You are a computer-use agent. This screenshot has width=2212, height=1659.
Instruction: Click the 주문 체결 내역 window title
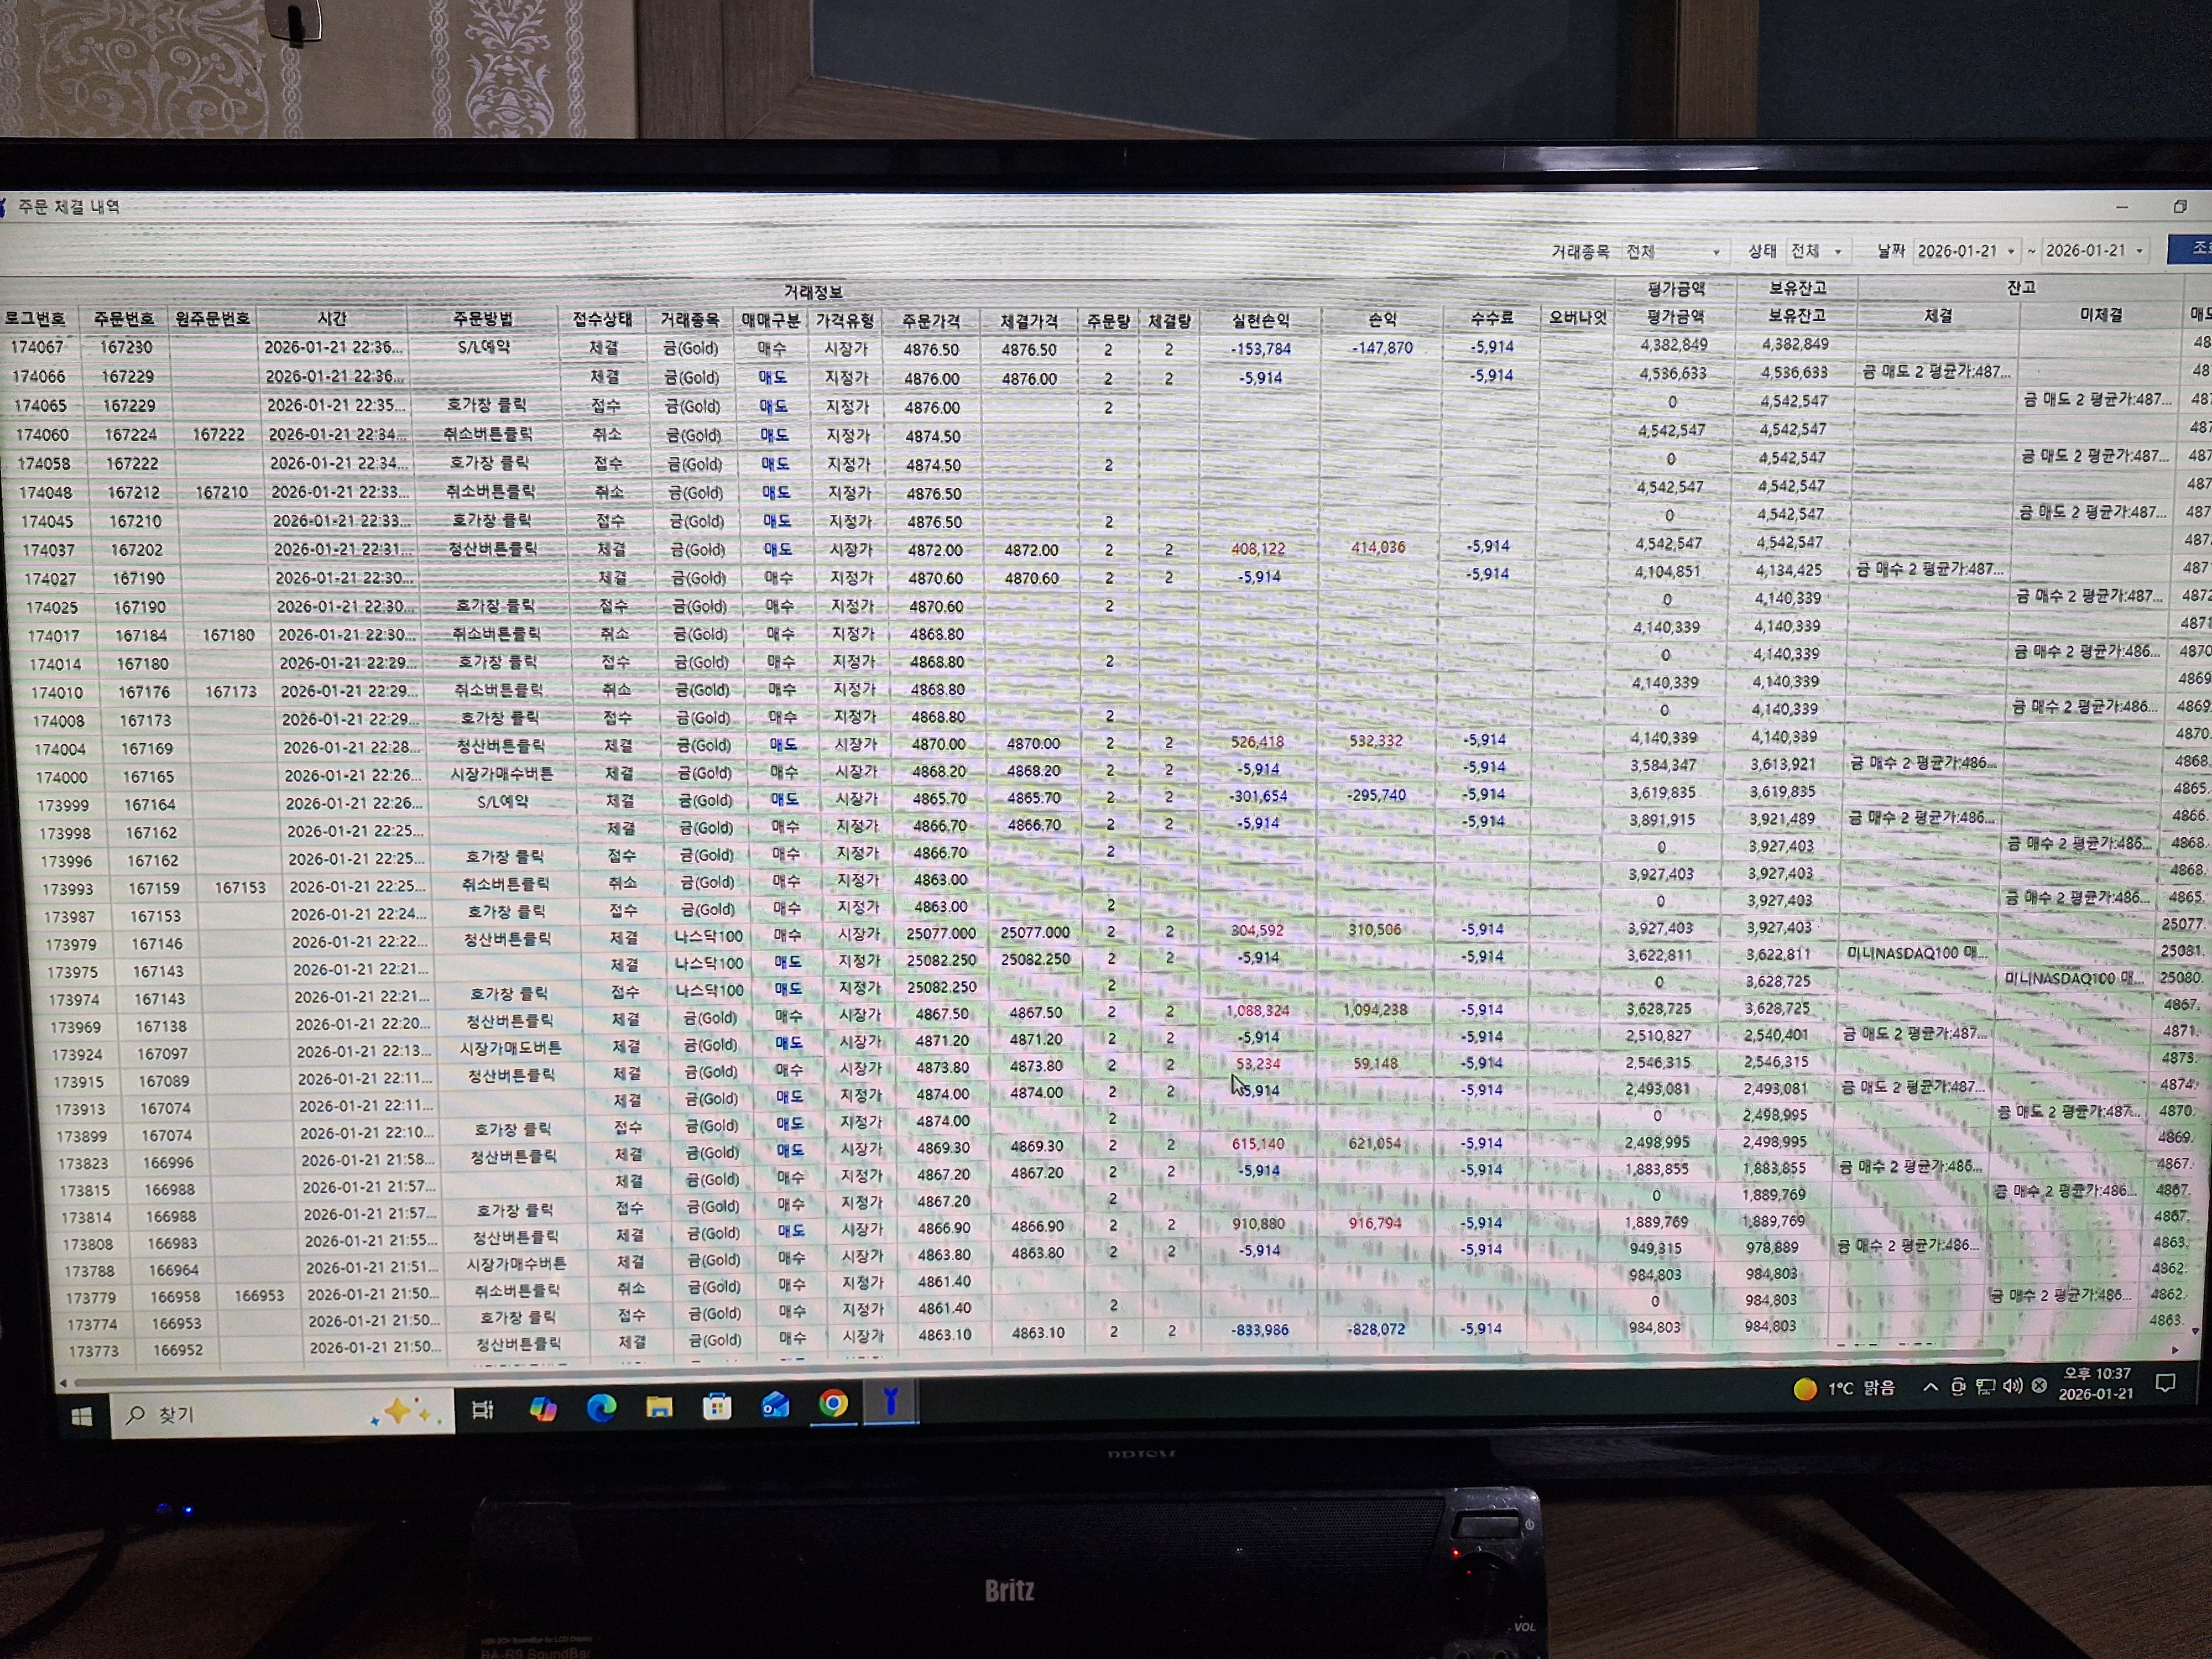tap(68, 207)
